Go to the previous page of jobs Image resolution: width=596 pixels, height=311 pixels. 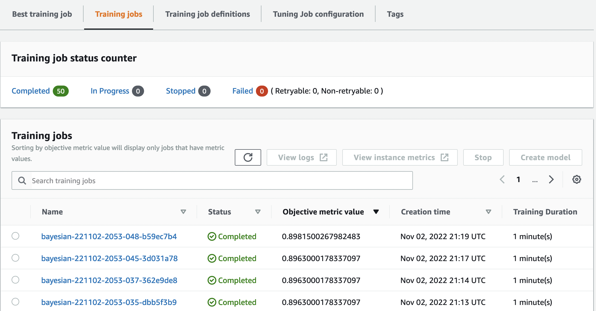pyautogui.click(x=502, y=179)
